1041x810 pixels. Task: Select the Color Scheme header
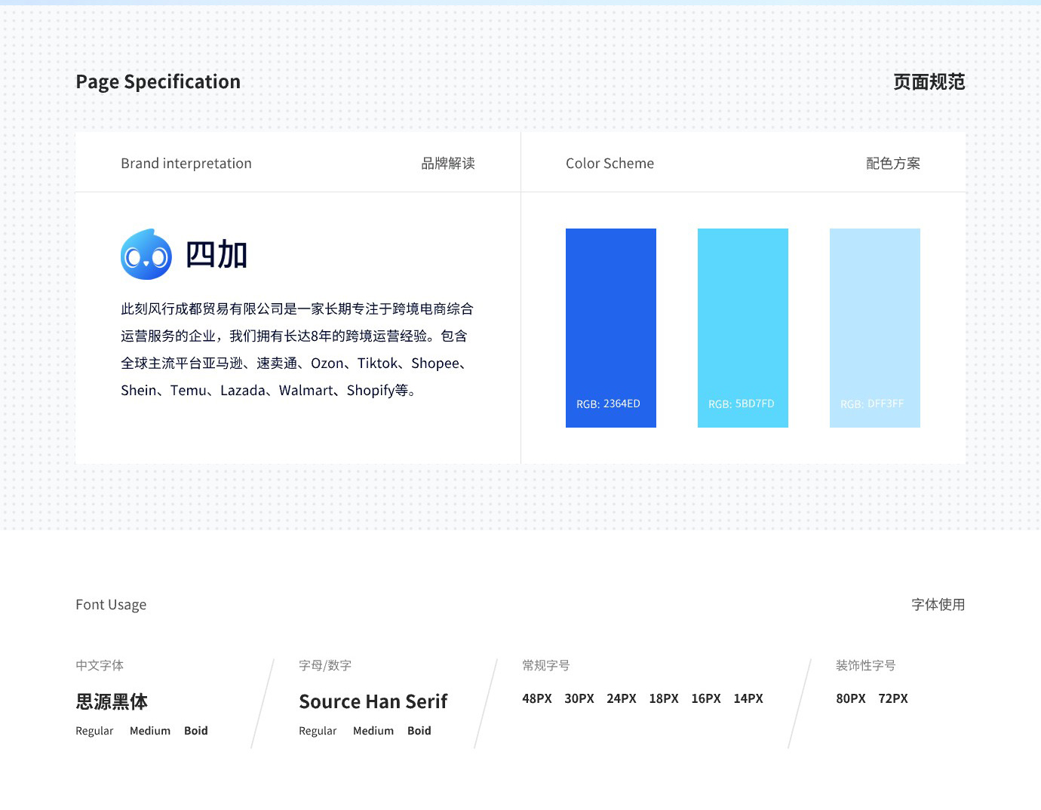point(610,164)
